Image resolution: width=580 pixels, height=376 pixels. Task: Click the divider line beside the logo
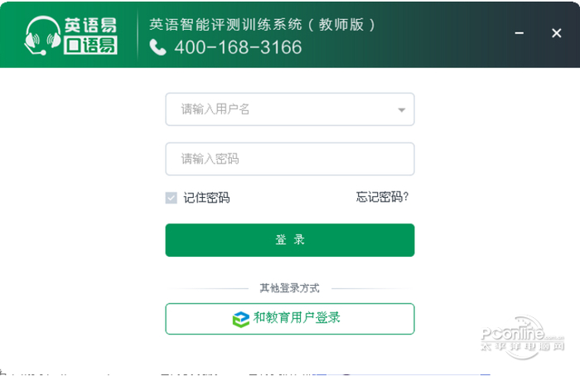tap(138, 35)
